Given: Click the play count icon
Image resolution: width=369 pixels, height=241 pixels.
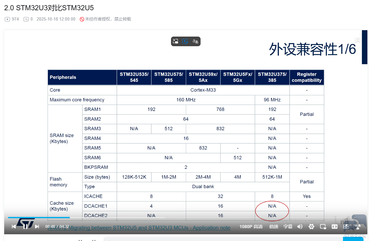Looking at the screenshot, I should pyautogui.click(x=7, y=19).
